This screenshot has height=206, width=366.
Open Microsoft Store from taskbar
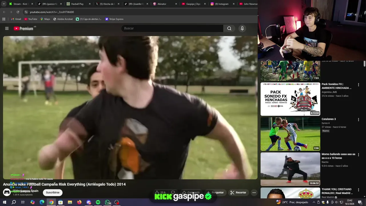click(x=60, y=202)
